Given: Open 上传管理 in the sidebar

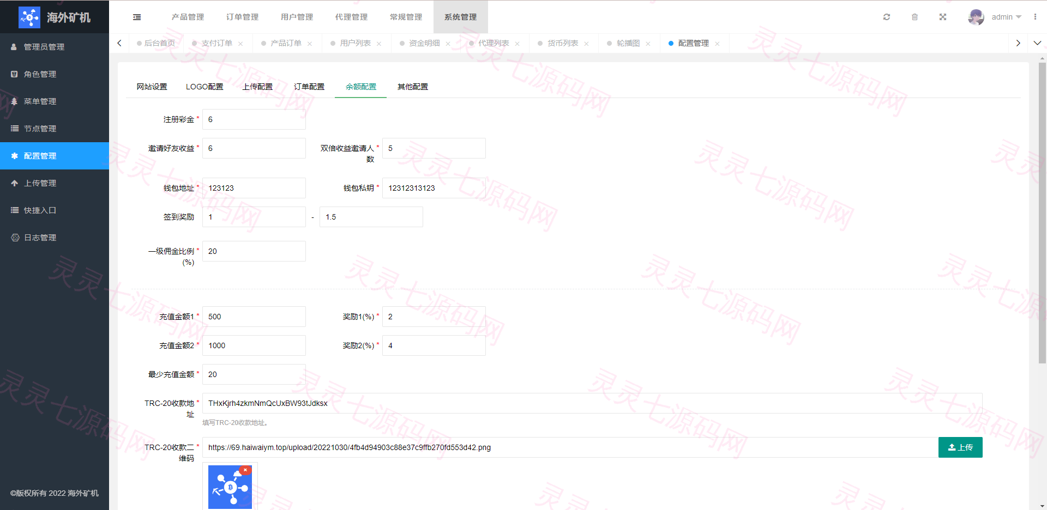Looking at the screenshot, I should pyautogui.click(x=55, y=183).
